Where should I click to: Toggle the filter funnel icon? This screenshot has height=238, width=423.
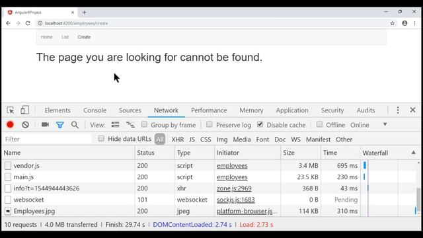click(x=60, y=125)
